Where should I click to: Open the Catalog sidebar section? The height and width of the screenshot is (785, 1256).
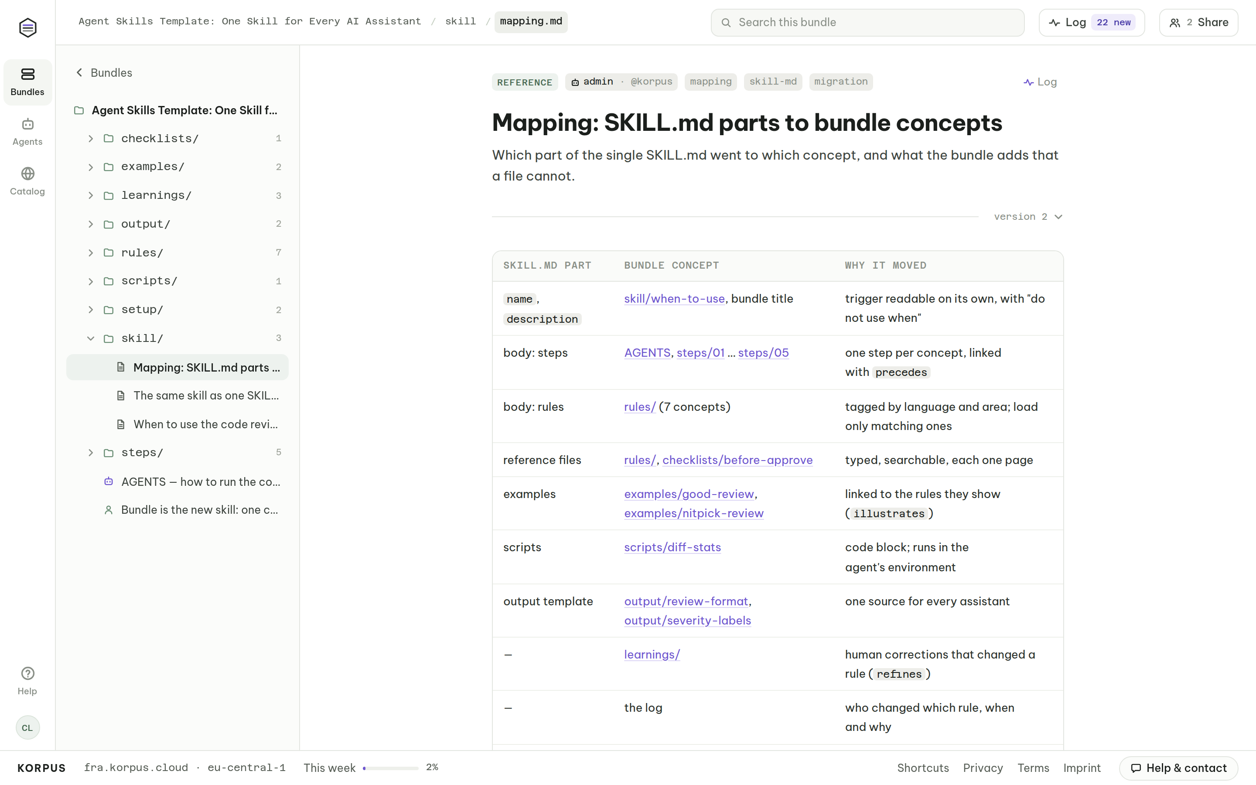[27, 181]
